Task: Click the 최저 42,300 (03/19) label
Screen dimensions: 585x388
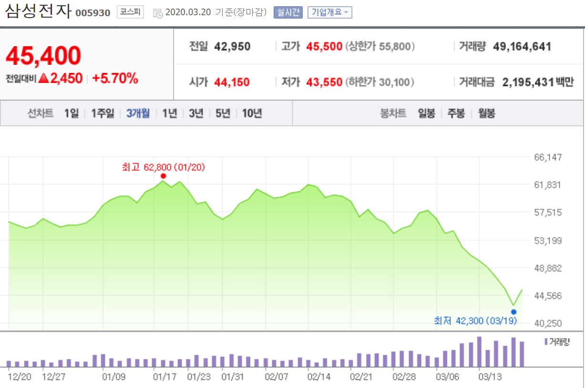Action: click(x=475, y=321)
